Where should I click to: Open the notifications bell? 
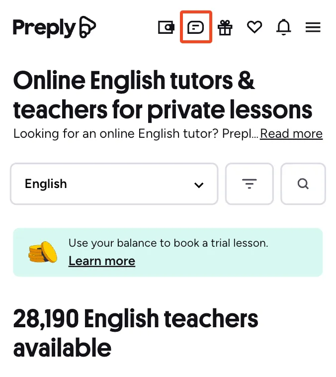click(283, 27)
